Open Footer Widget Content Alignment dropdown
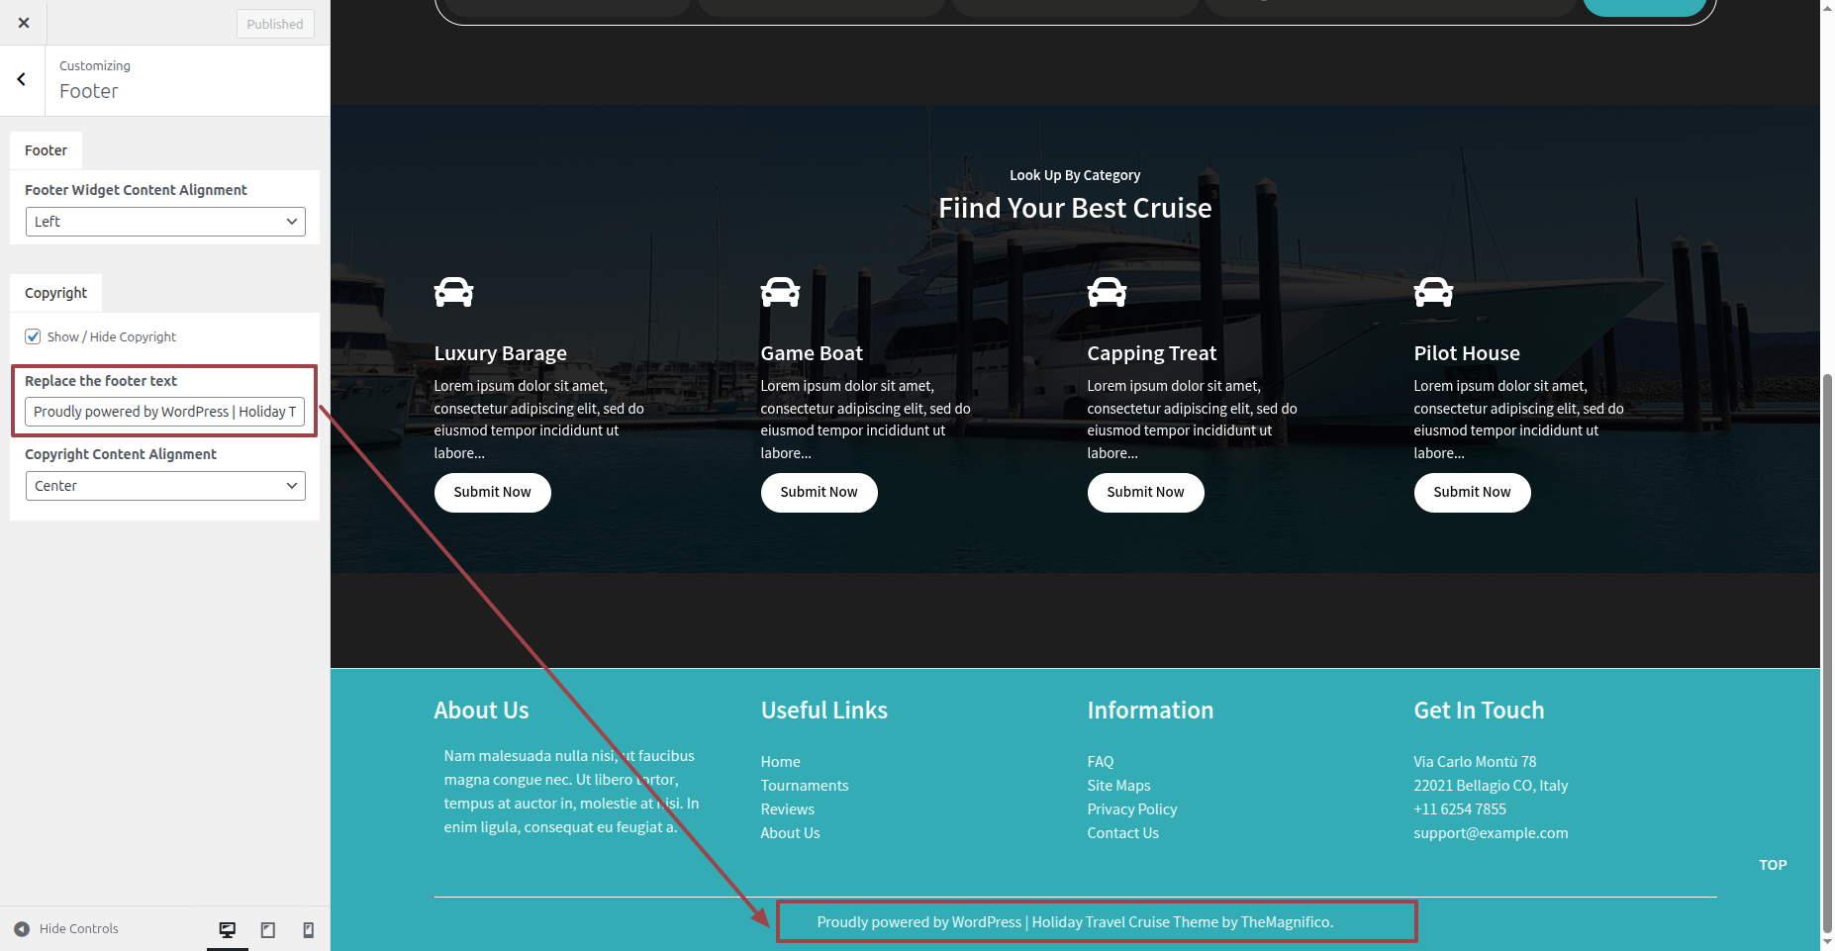1835x951 pixels. click(165, 222)
